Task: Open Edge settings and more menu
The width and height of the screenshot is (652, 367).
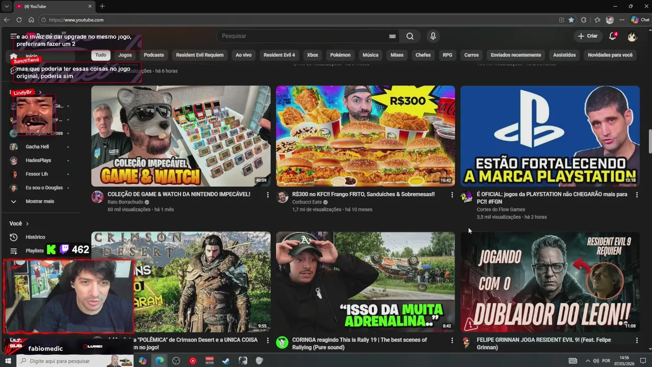Action: click(x=622, y=20)
